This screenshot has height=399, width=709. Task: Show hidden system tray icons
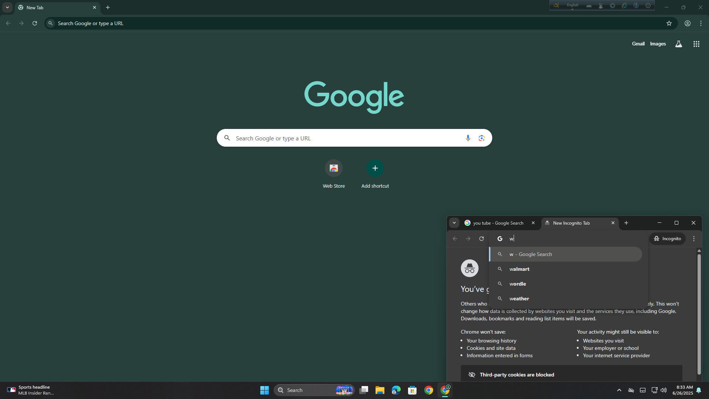(x=619, y=390)
